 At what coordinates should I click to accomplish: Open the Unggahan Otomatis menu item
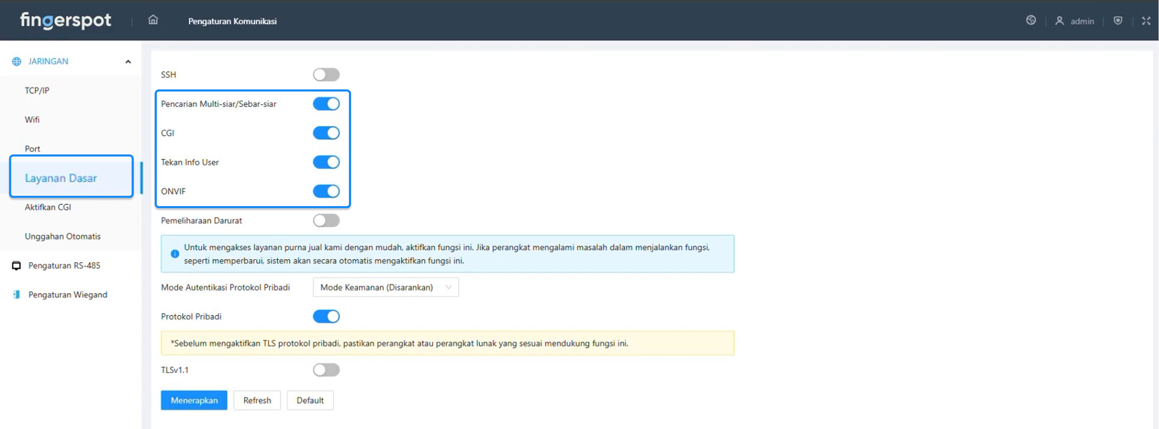(63, 236)
